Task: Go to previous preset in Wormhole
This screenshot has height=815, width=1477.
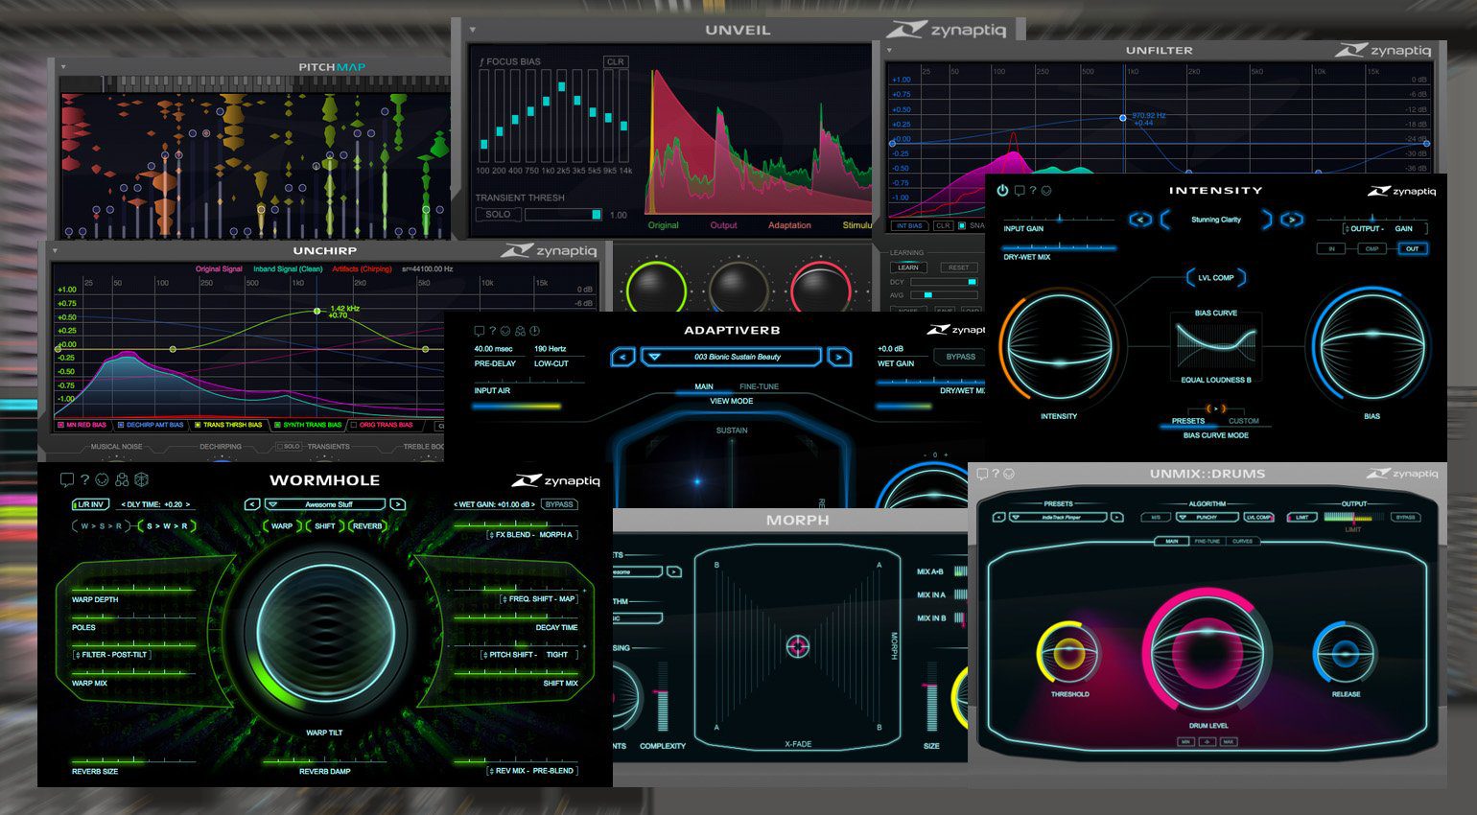Action: [252, 504]
